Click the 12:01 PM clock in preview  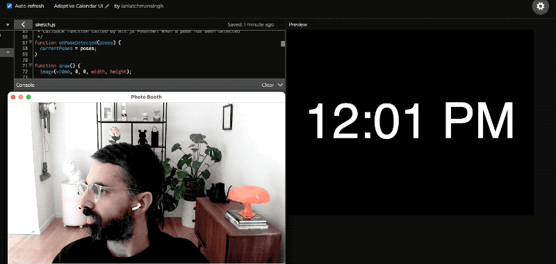click(411, 120)
